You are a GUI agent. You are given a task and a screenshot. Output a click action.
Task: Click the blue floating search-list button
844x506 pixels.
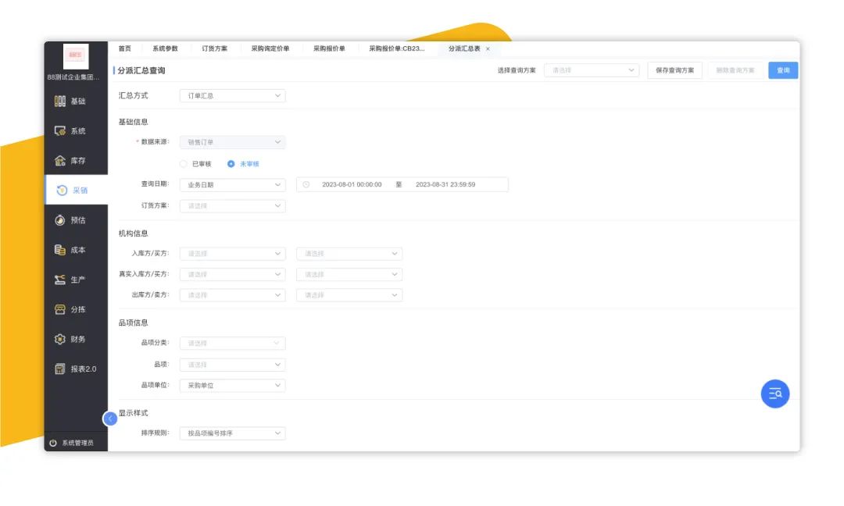(x=775, y=394)
